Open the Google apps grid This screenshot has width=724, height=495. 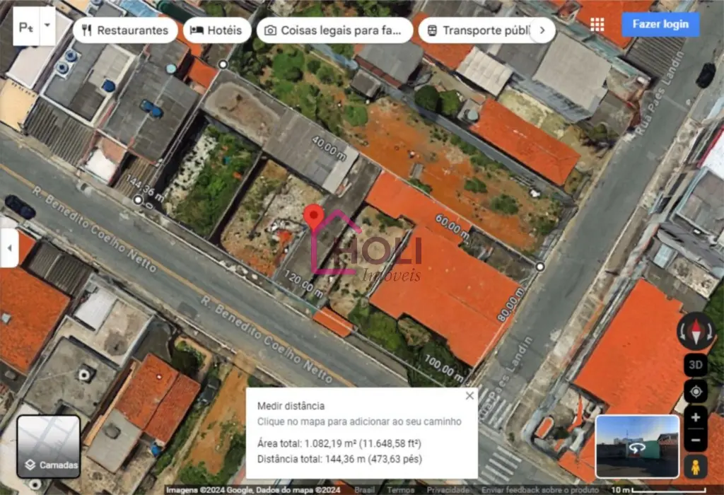597,25
